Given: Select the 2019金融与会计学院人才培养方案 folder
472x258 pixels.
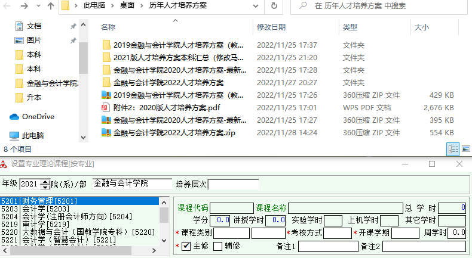Looking at the screenshot, I should (177, 45).
